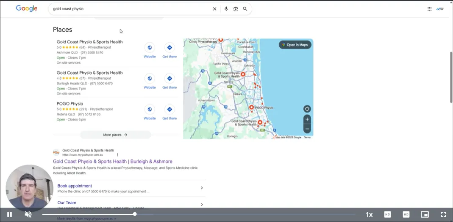Viewport: 453px width, 222px height.
Task: Click Gold Coast Physio pin near Burleigh
Action: (260, 122)
